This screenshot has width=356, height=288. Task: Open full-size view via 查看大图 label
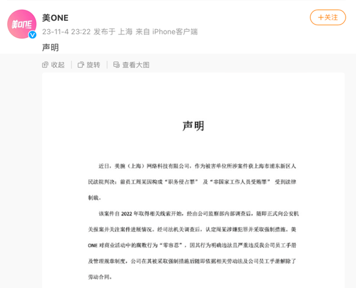coord(136,65)
